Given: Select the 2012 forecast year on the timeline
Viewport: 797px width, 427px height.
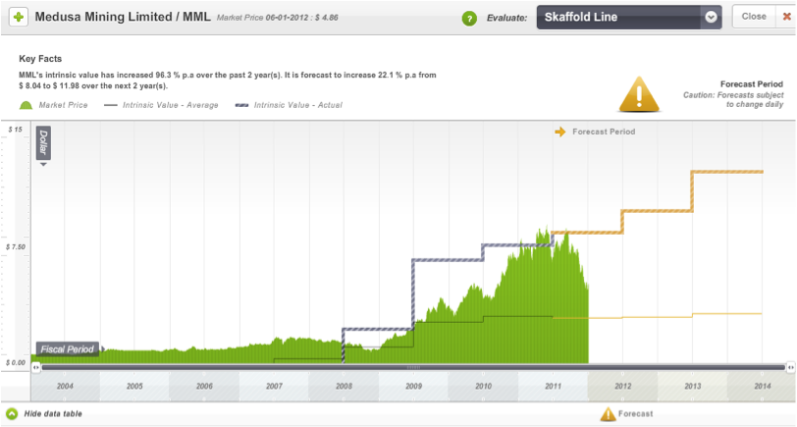Looking at the screenshot, I should pyautogui.click(x=623, y=387).
